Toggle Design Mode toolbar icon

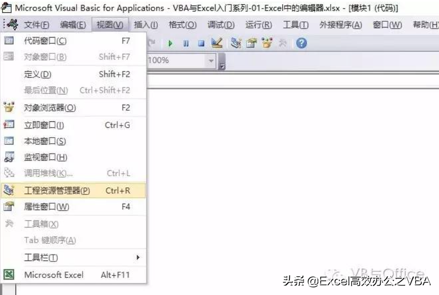(x=217, y=43)
